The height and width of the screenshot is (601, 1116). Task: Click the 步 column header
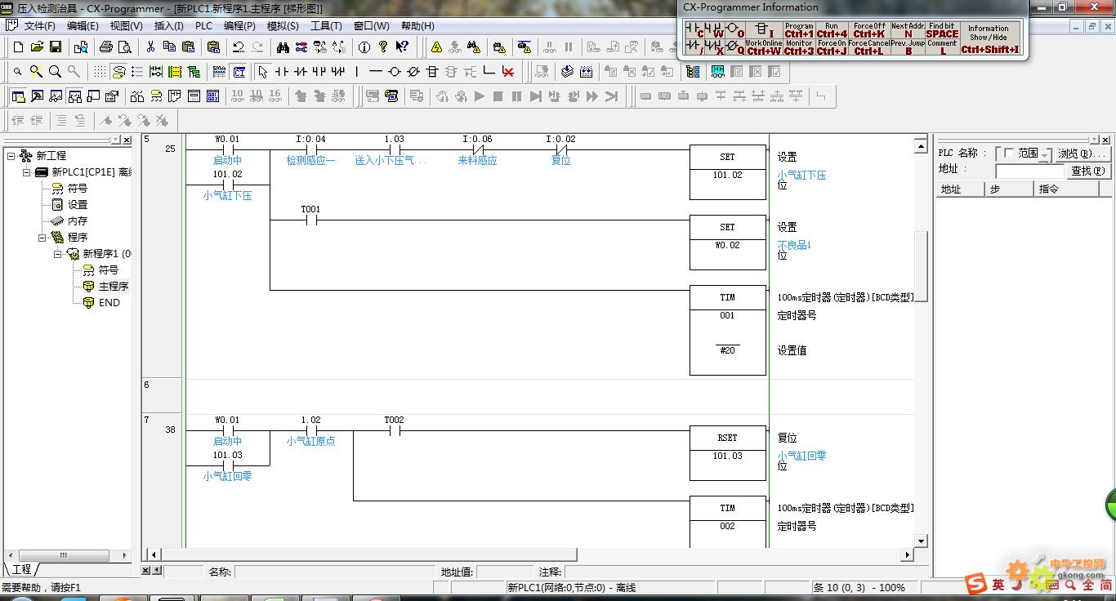[x=1011, y=189]
